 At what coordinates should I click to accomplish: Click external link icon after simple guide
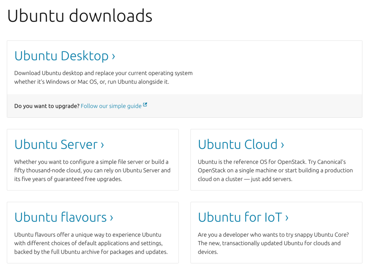tap(145, 105)
